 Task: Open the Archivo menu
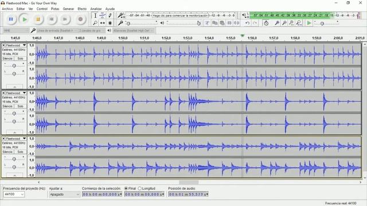pos(7,9)
